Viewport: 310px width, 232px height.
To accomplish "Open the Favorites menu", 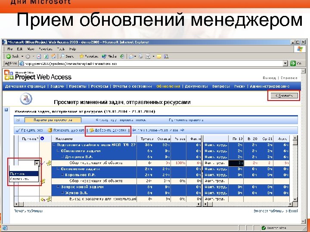I will (46, 49).
